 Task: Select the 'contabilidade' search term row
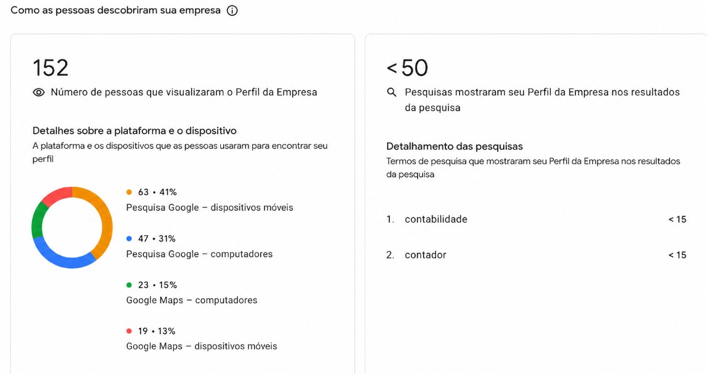click(536, 219)
